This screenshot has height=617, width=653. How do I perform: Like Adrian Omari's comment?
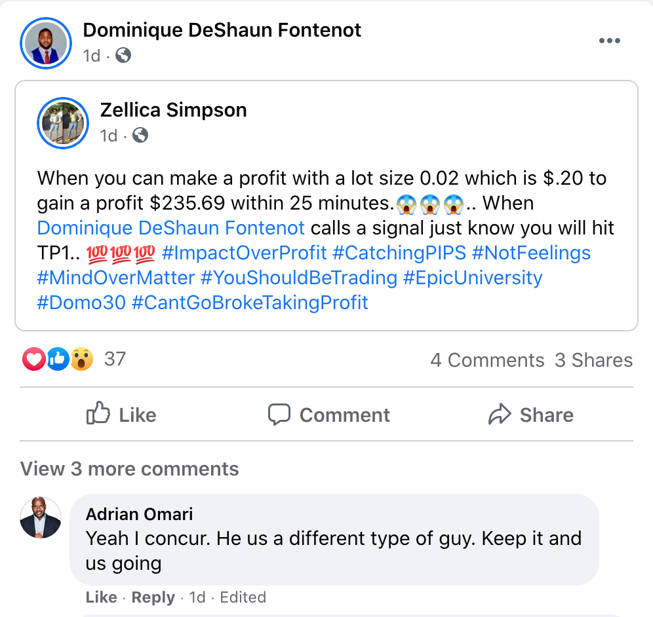pos(101,597)
